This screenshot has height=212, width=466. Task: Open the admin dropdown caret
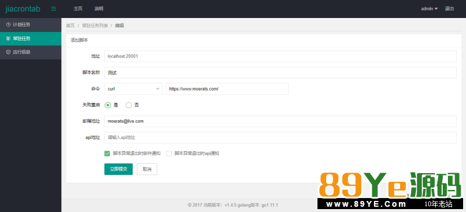tap(436, 9)
